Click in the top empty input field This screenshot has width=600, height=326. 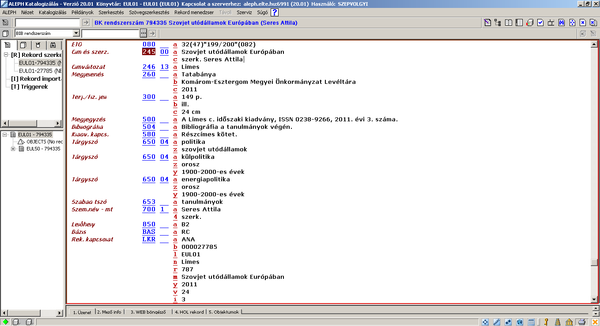coord(48,22)
